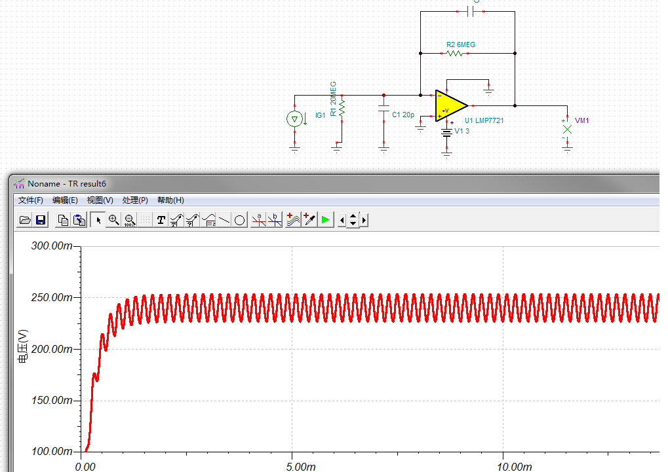Choose the draw circle tool
This screenshot has height=472, width=668.
(x=240, y=221)
